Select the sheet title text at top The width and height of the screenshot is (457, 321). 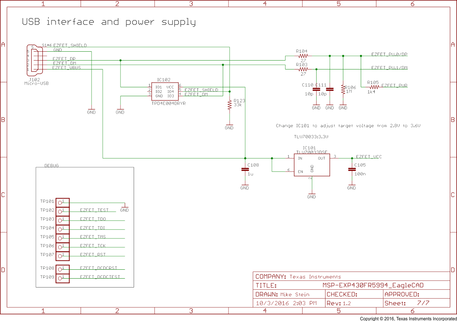109,22
